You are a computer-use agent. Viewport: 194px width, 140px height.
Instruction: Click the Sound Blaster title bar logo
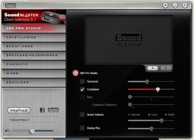pos(10,5)
